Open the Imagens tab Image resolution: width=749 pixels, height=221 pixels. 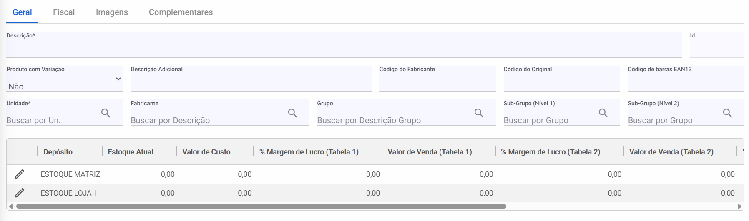click(x=112, y=12)
